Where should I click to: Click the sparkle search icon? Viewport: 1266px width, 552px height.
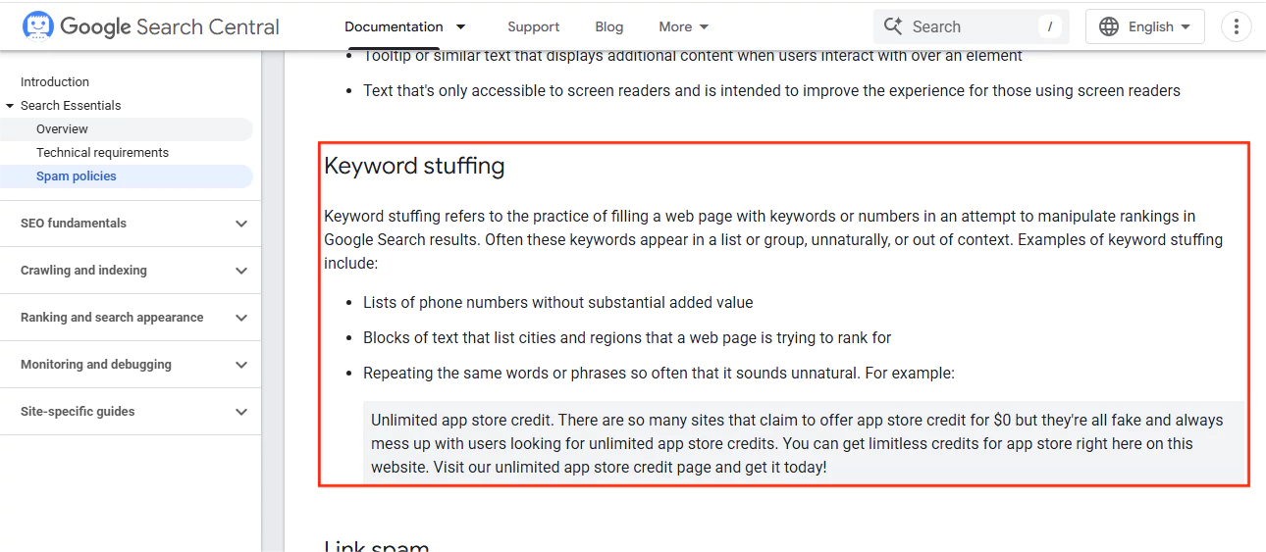click(x=893, y=26)
